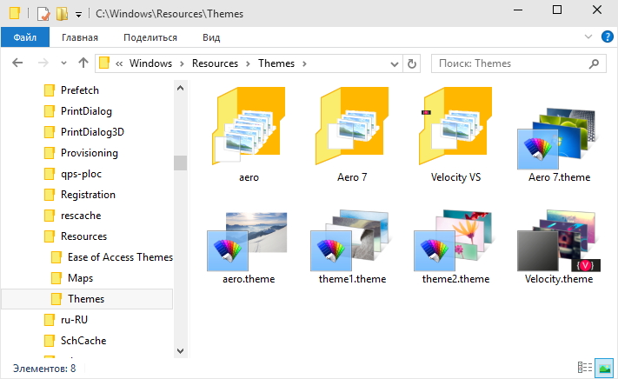Click the Поиск: Themes search field
618x379 pixels.
(x=518, y=63)
